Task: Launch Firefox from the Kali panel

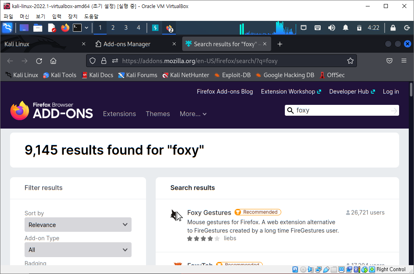Action: (x=65, y=28)
